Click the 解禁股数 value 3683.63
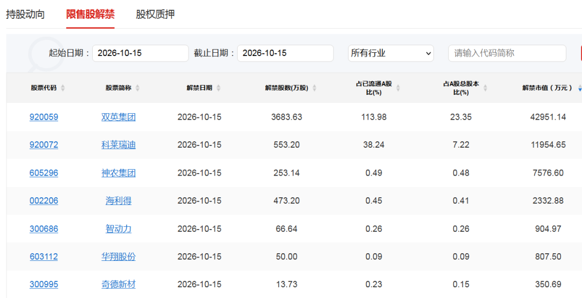 tap(287, 117)
